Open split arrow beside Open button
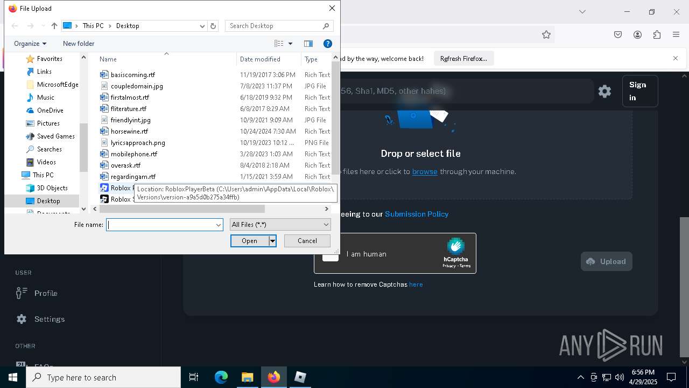Image resolution: width=689 pixels, height=388 pixels. (x=272, y=241)
